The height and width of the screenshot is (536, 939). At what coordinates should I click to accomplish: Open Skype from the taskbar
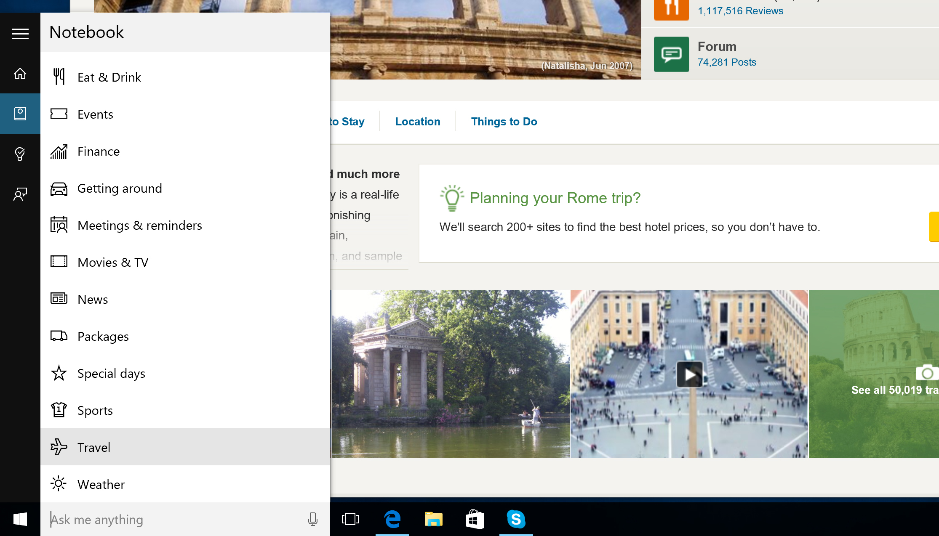(x=517, y=519)
